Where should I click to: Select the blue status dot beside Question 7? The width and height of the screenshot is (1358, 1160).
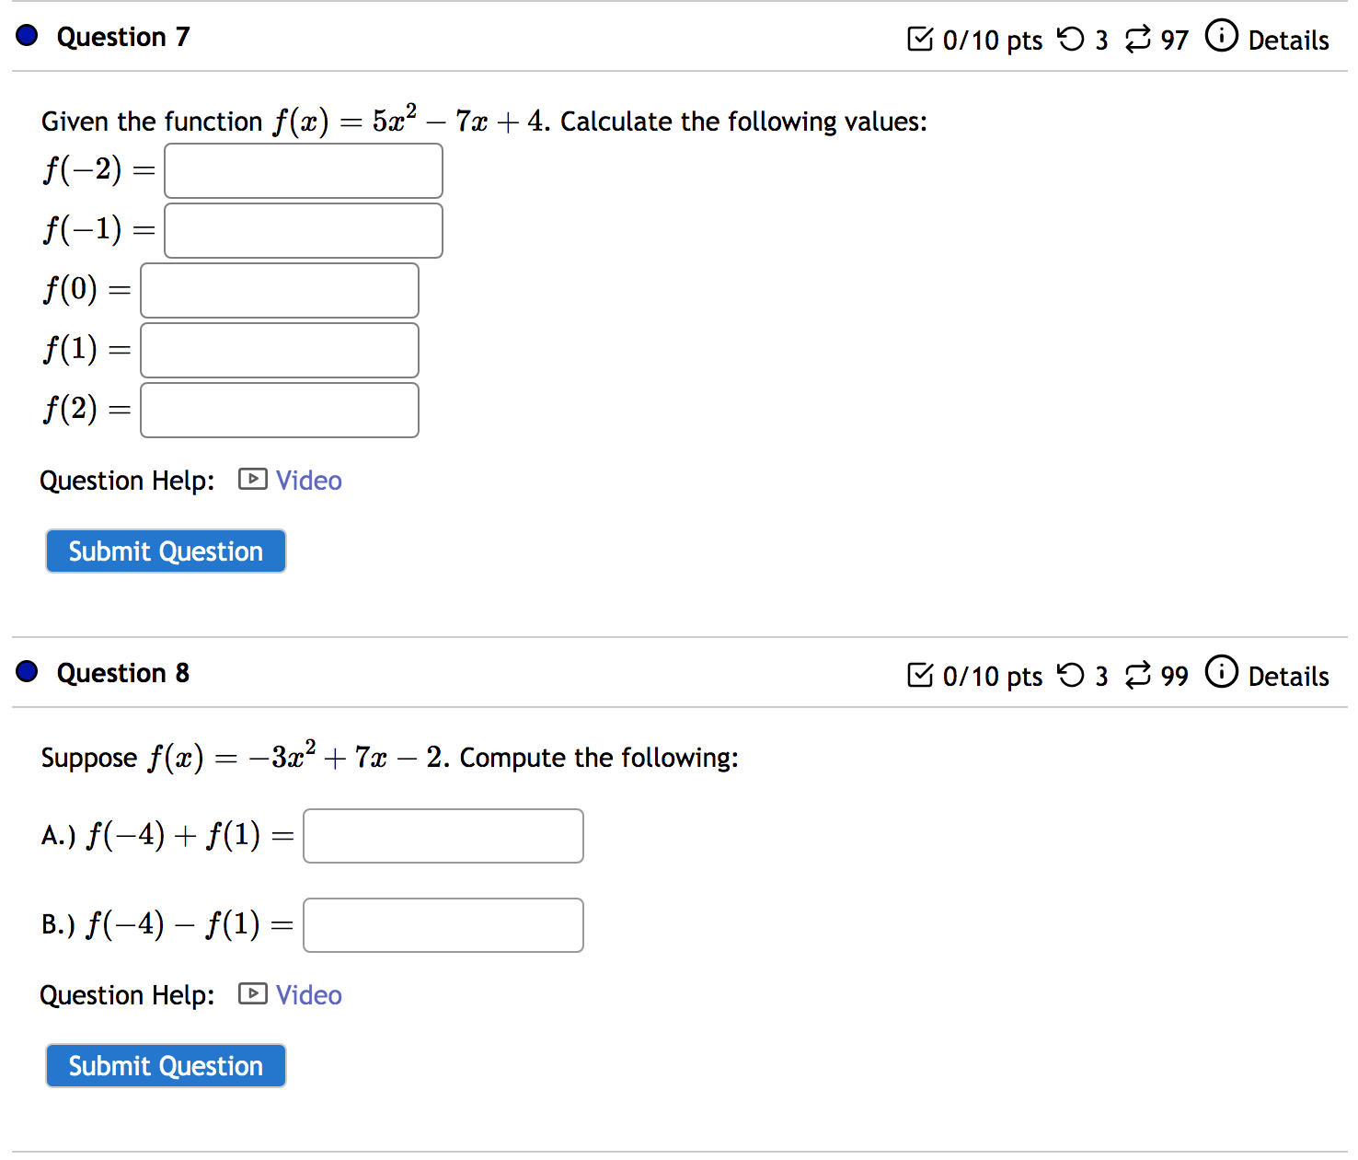click(x=27, y=35)
